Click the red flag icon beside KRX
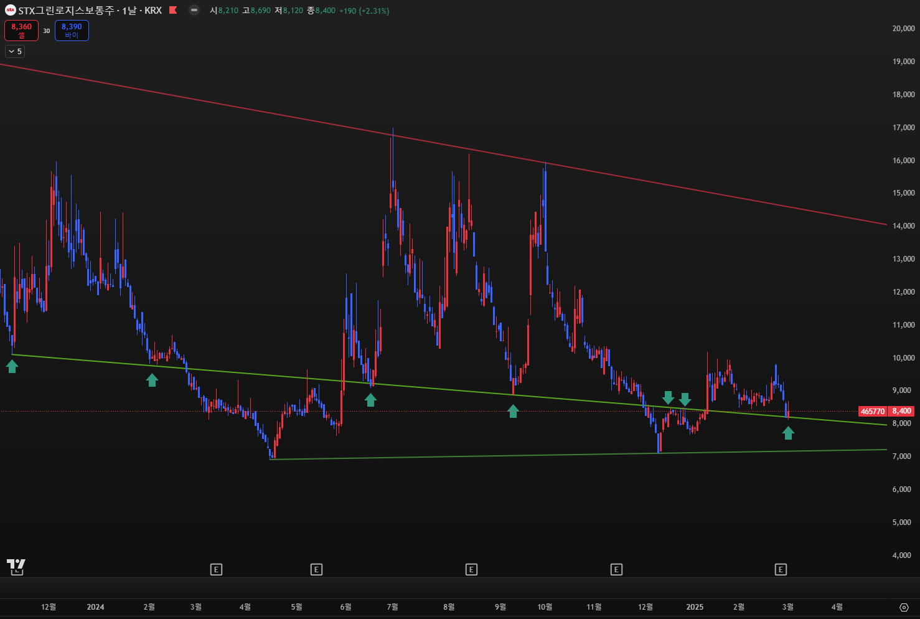The image size is (920, 619). click(173, 10)
